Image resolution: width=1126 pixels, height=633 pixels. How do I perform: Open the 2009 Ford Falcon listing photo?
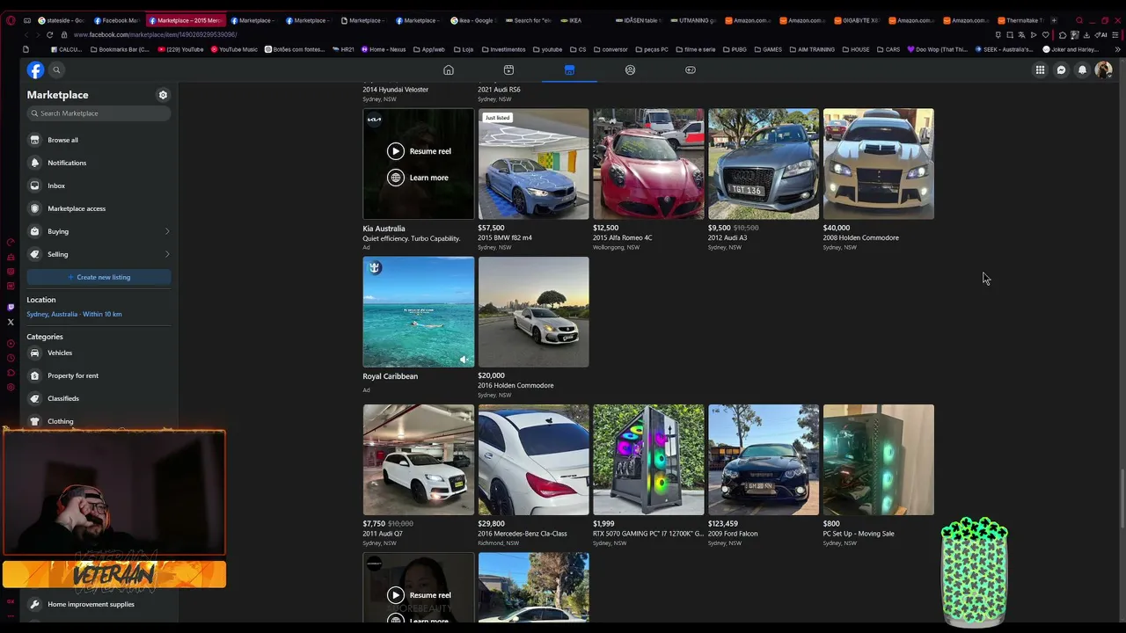click(764, 460)
